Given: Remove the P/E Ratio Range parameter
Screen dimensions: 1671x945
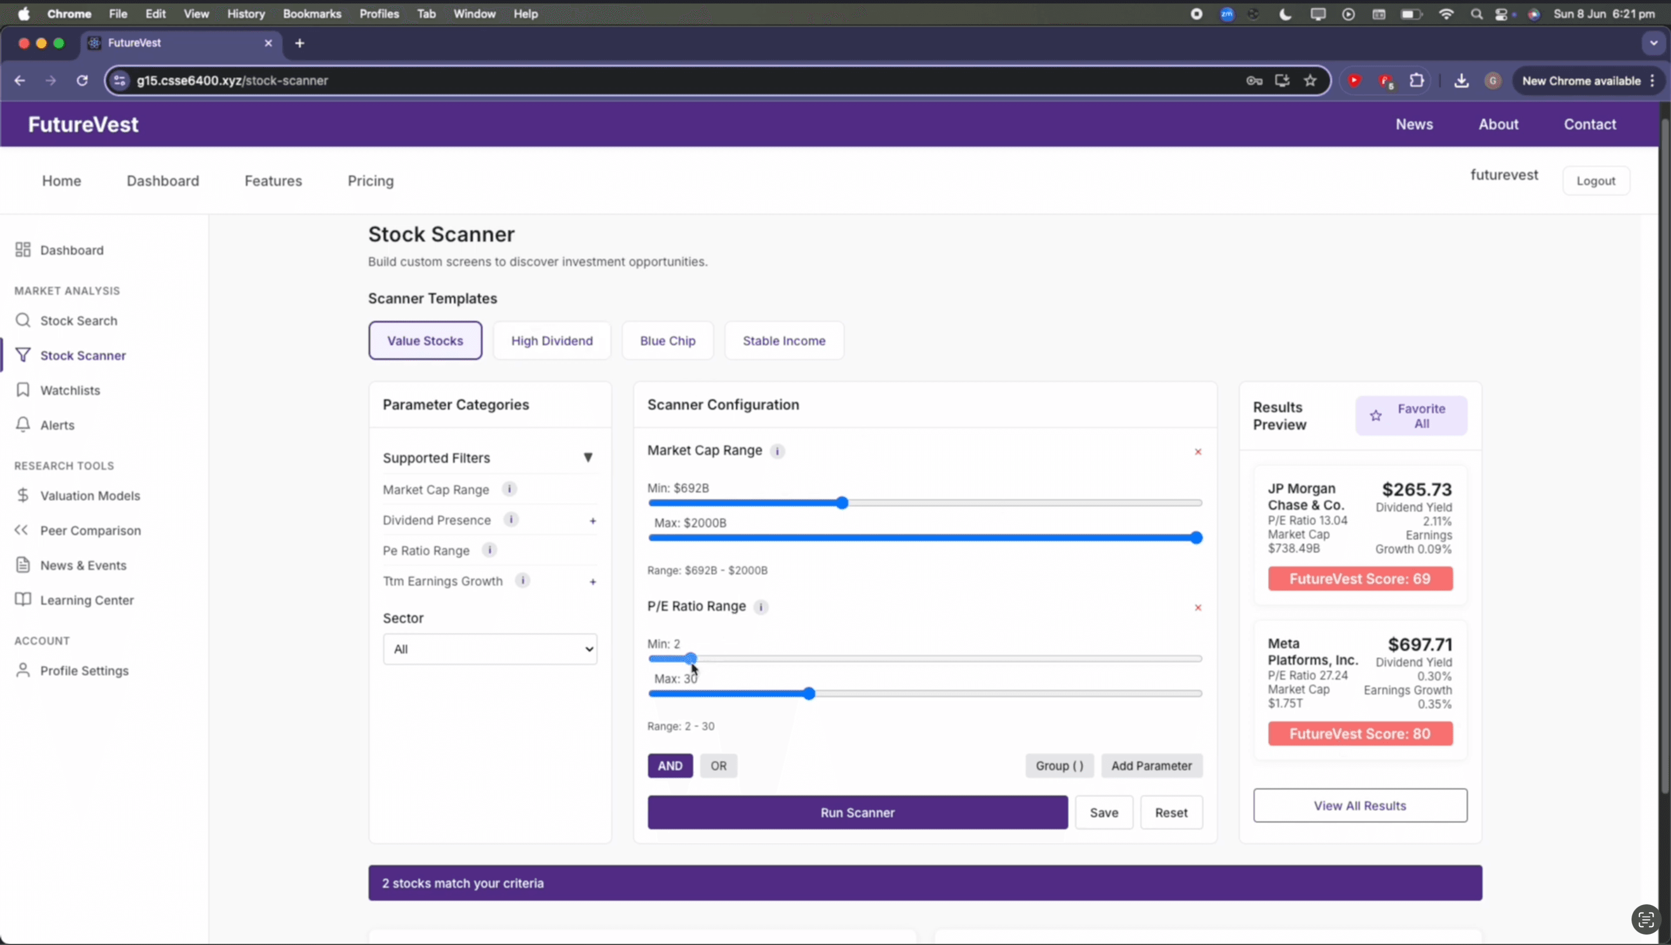Looking at the screenshot, I should [x=1198, y=608].
